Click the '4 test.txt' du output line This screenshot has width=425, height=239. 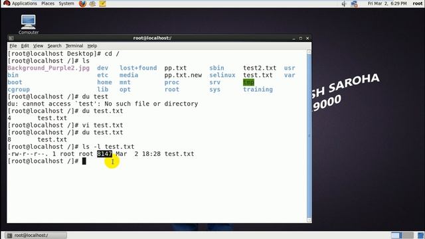pos(37,118)
